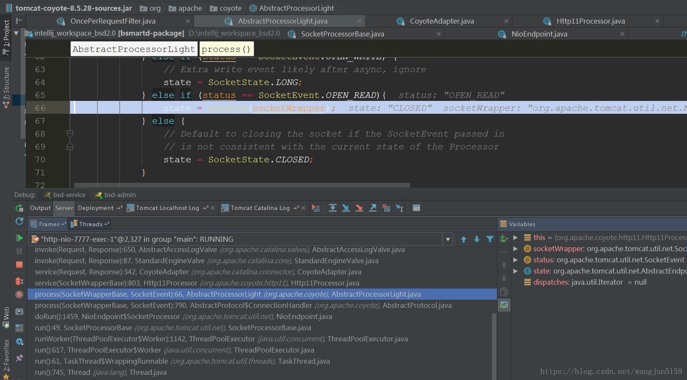The image size is (687, 380).
Task: Select the Frames tab
Action: [x=49, y=224]
